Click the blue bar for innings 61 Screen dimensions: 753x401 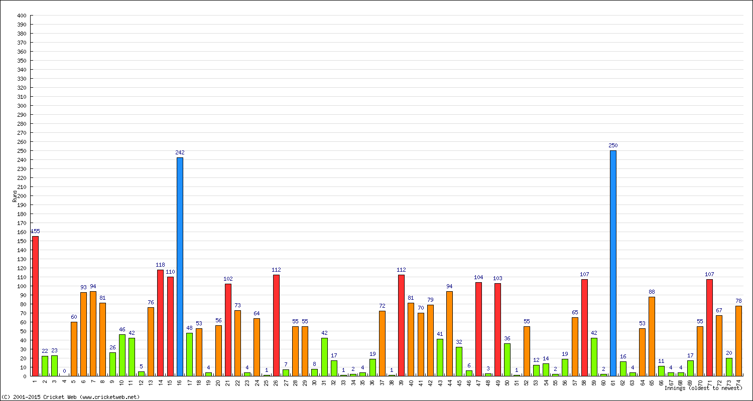[613, 263]
